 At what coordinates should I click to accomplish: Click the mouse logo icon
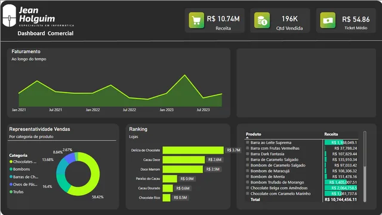pyautogui.click(x=10, y=16)
